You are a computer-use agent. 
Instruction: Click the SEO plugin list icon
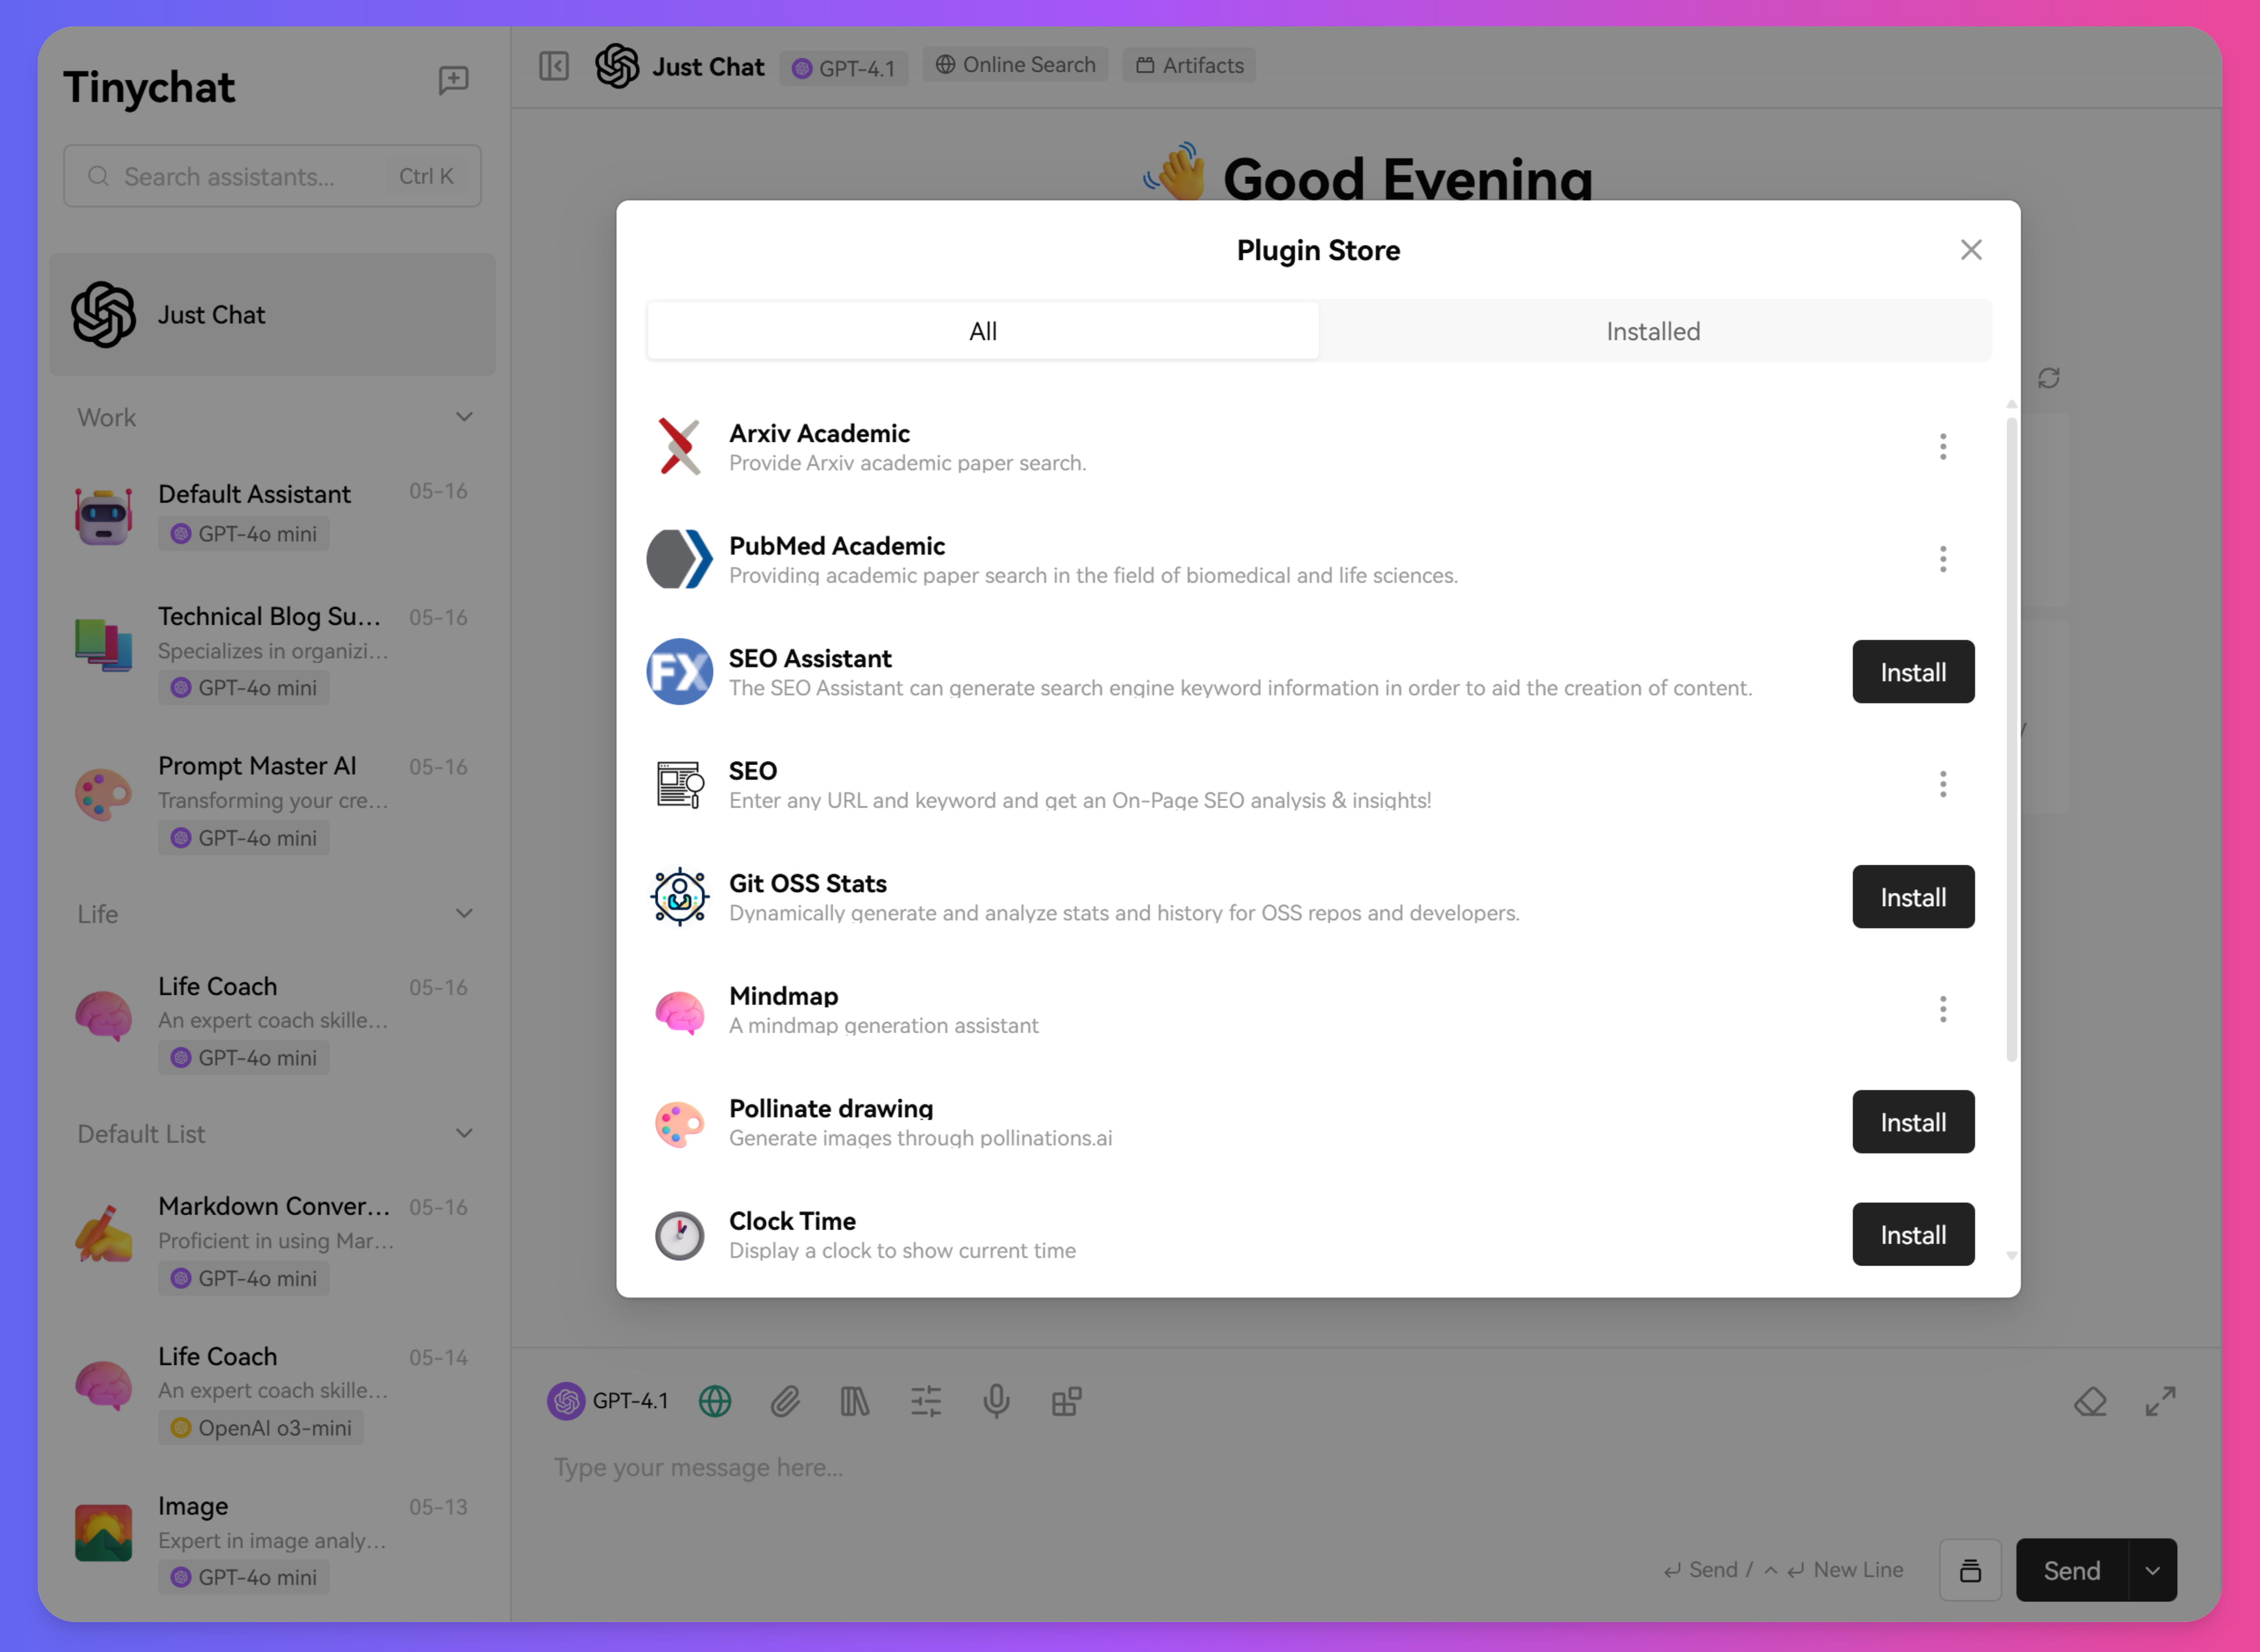pyautogui.click(x=680, y=784)
